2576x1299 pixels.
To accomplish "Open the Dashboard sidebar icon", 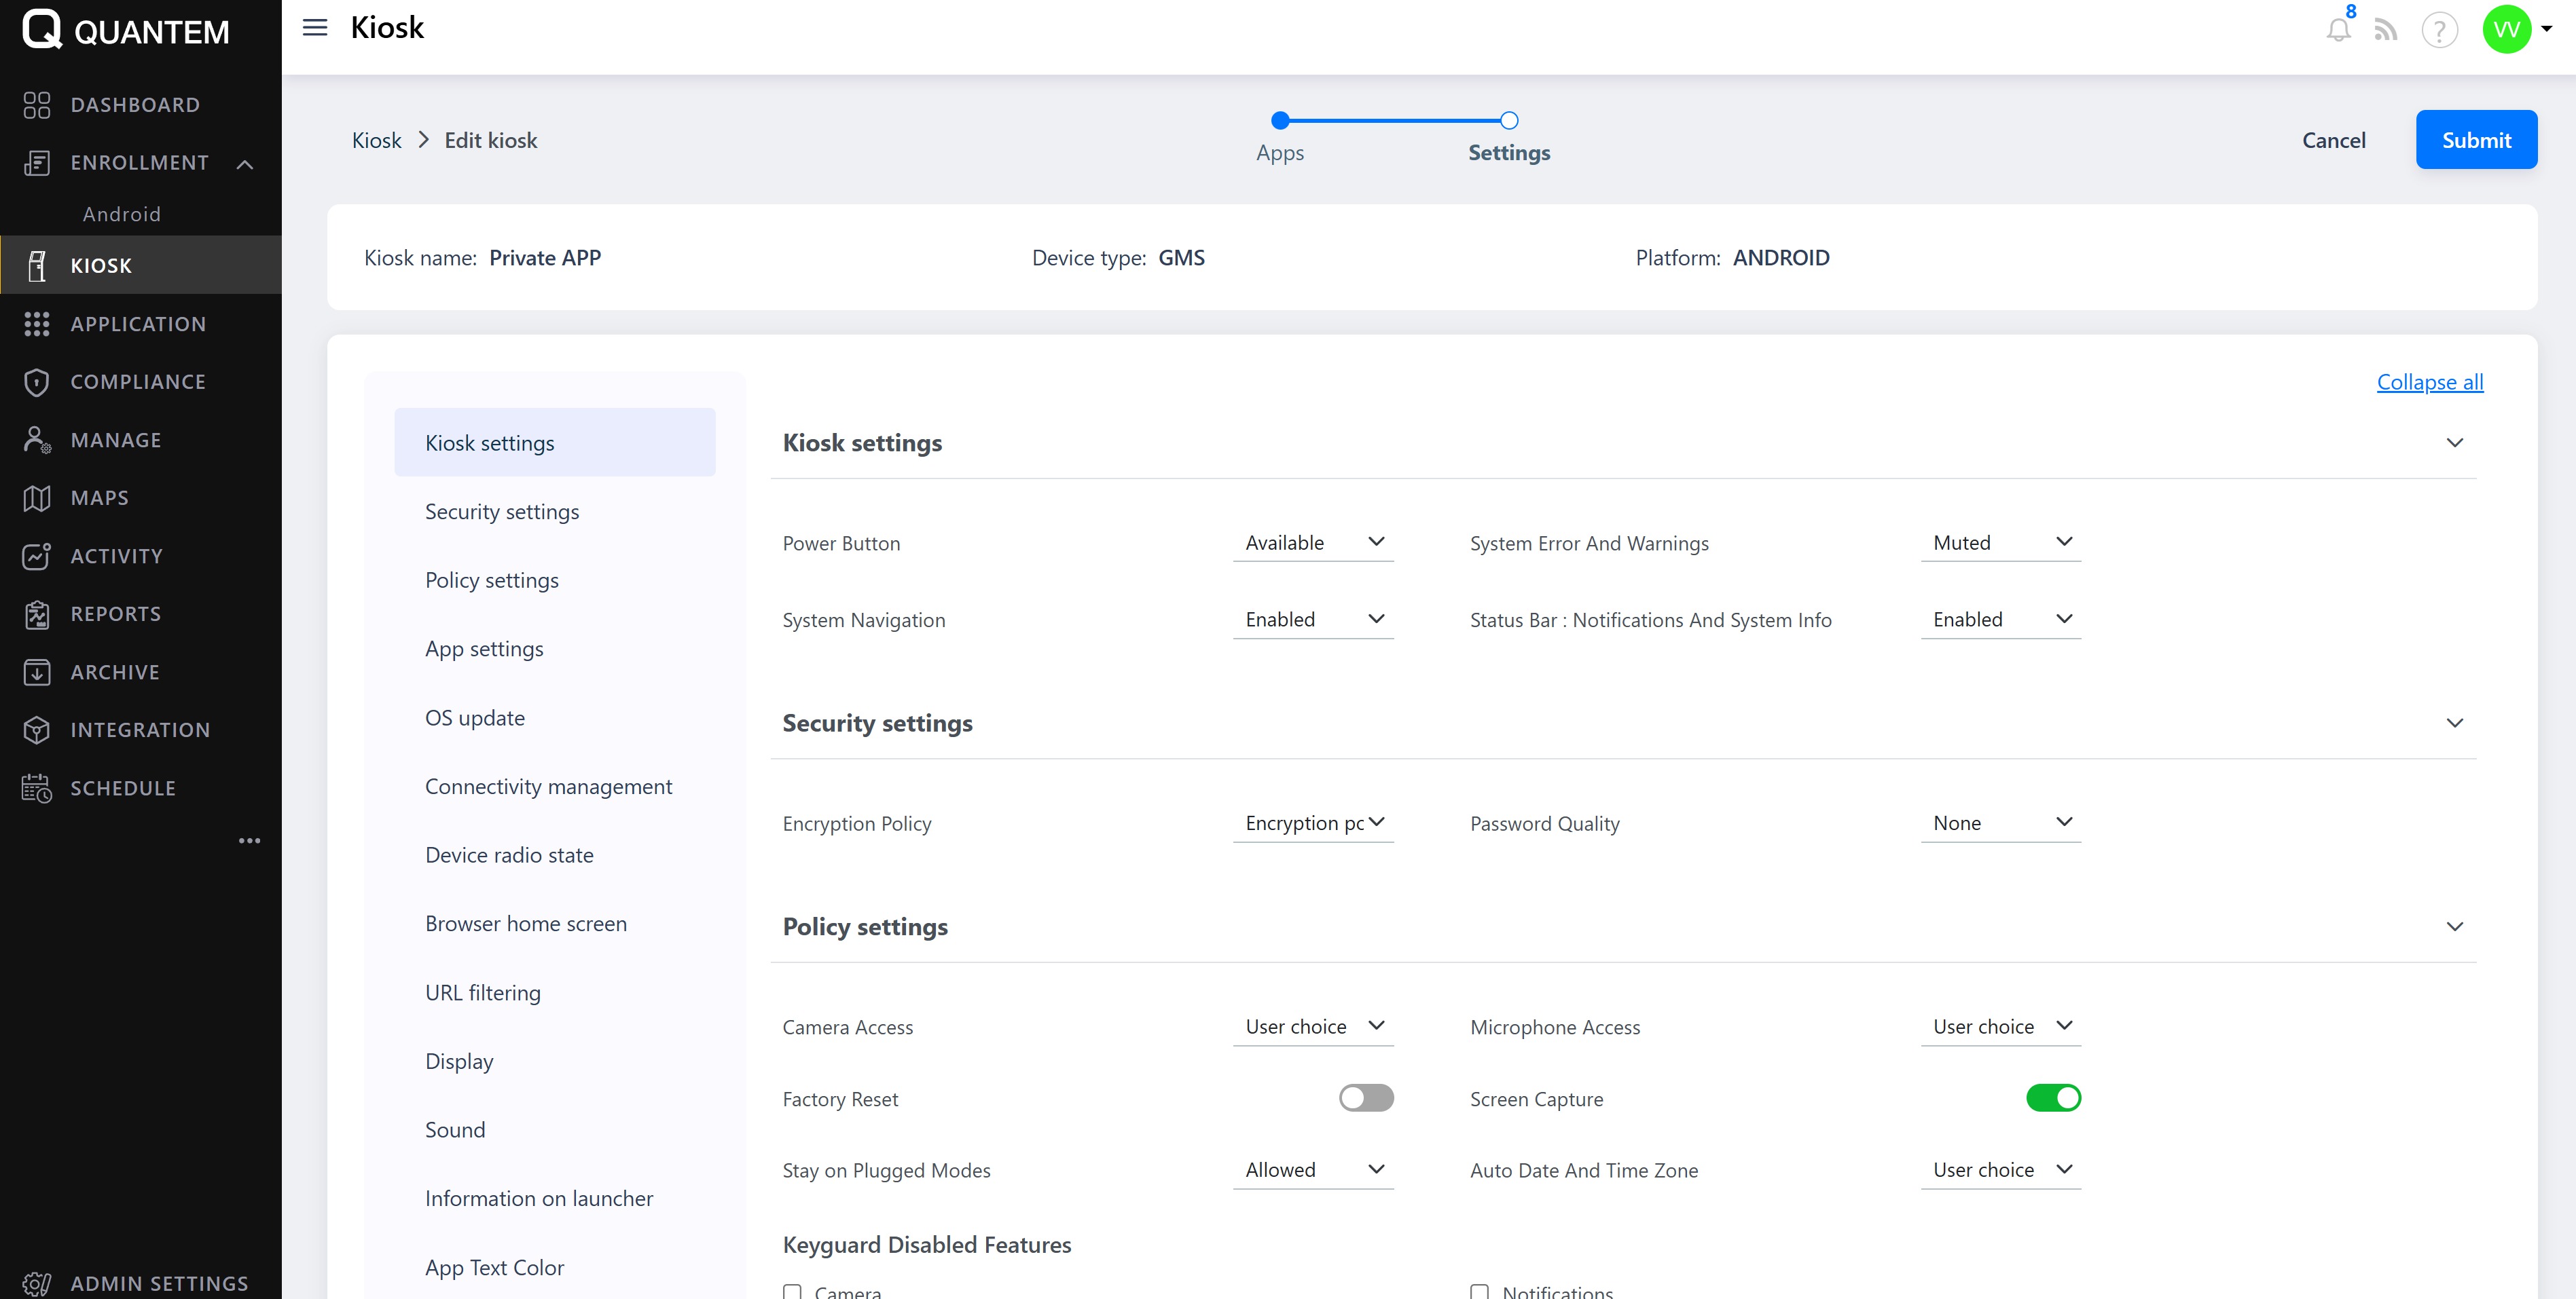I will coord(37,105).
